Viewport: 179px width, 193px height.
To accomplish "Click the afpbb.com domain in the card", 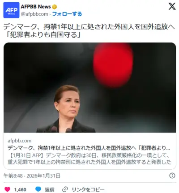I will (20, 141).
